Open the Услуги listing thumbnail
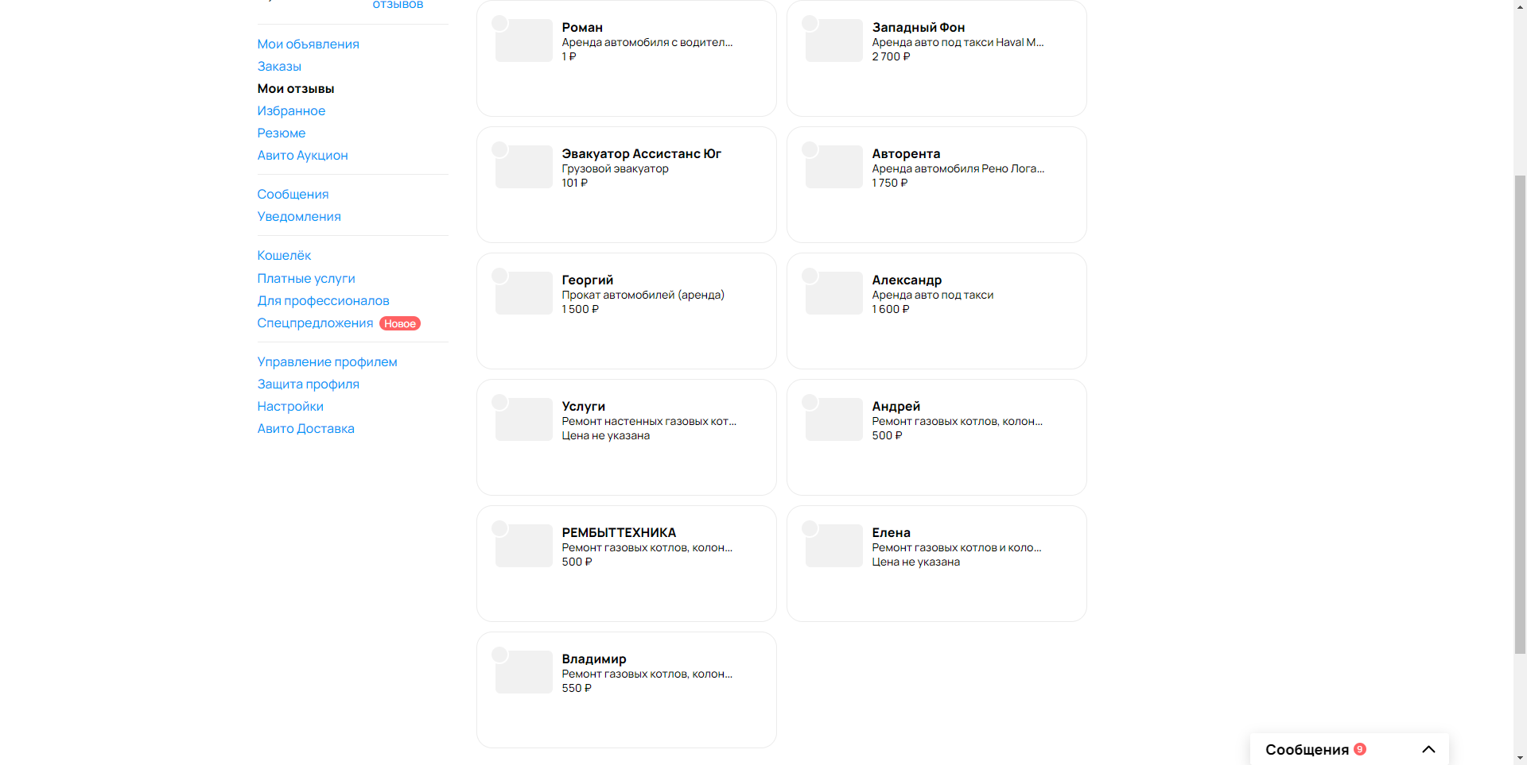 tap(524, 419)
